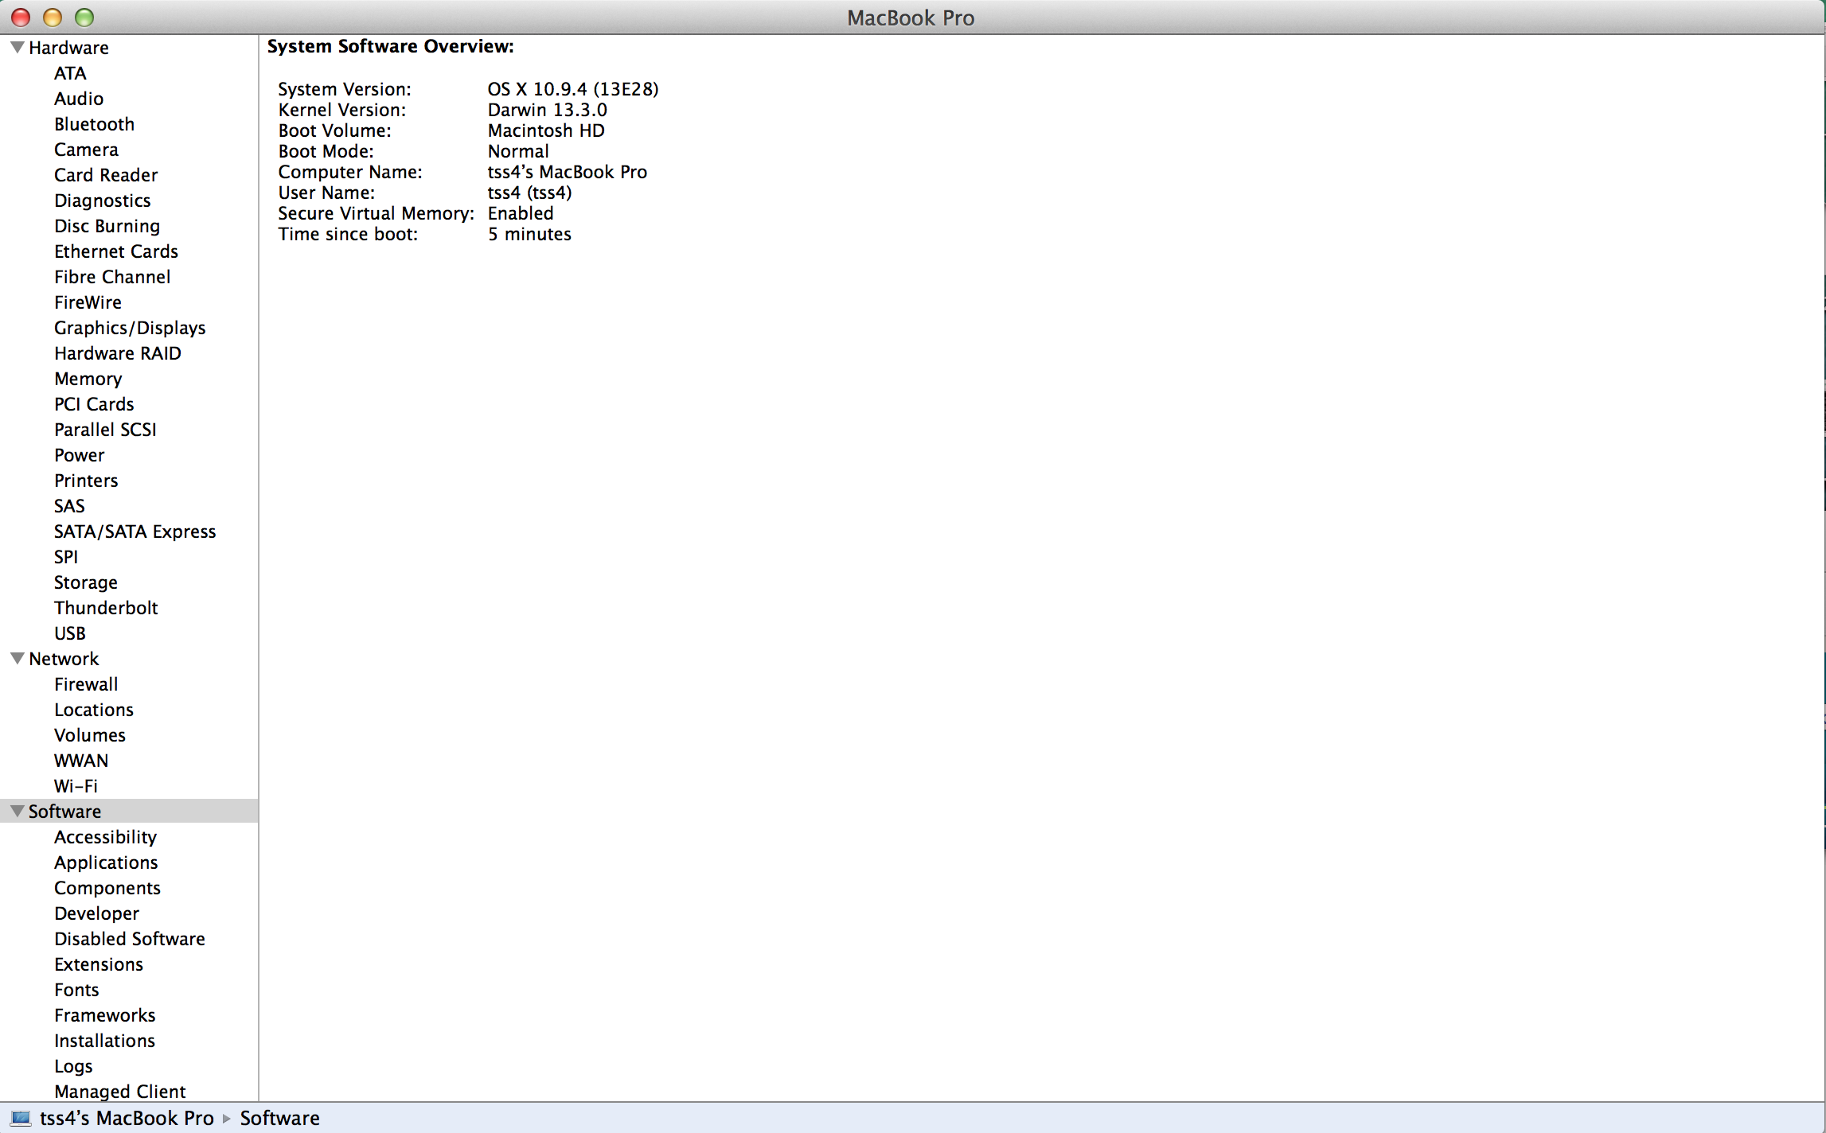1826x1133 pixels.
Task: Click the computer icon in the breadcrumb bar
Action: pos(19,1117)
